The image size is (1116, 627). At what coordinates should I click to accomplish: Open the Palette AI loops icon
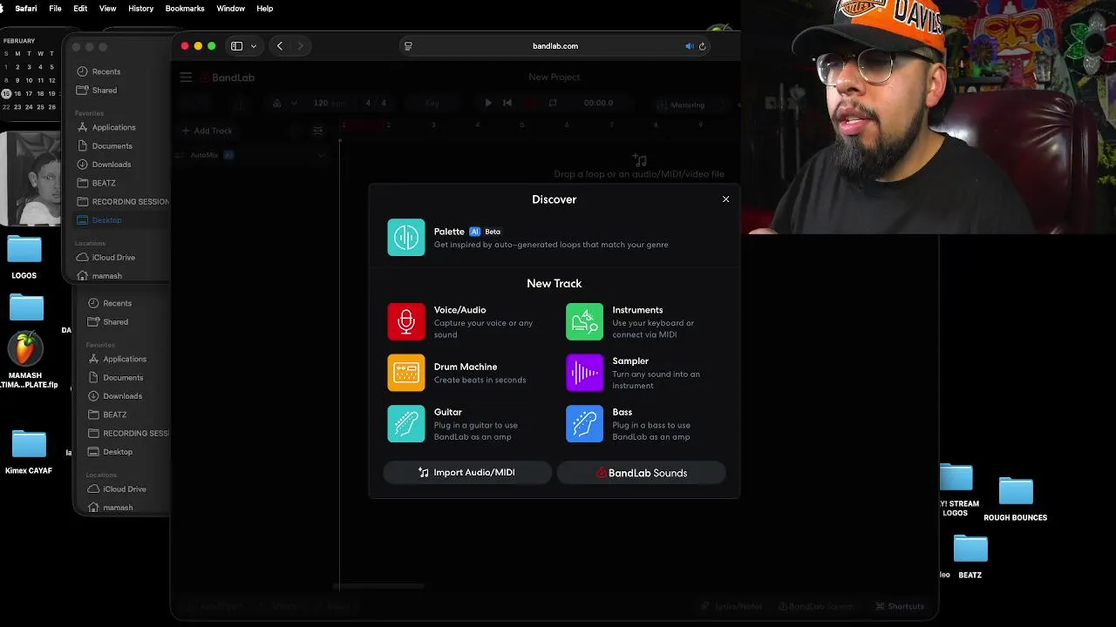(x=406, y=237)
